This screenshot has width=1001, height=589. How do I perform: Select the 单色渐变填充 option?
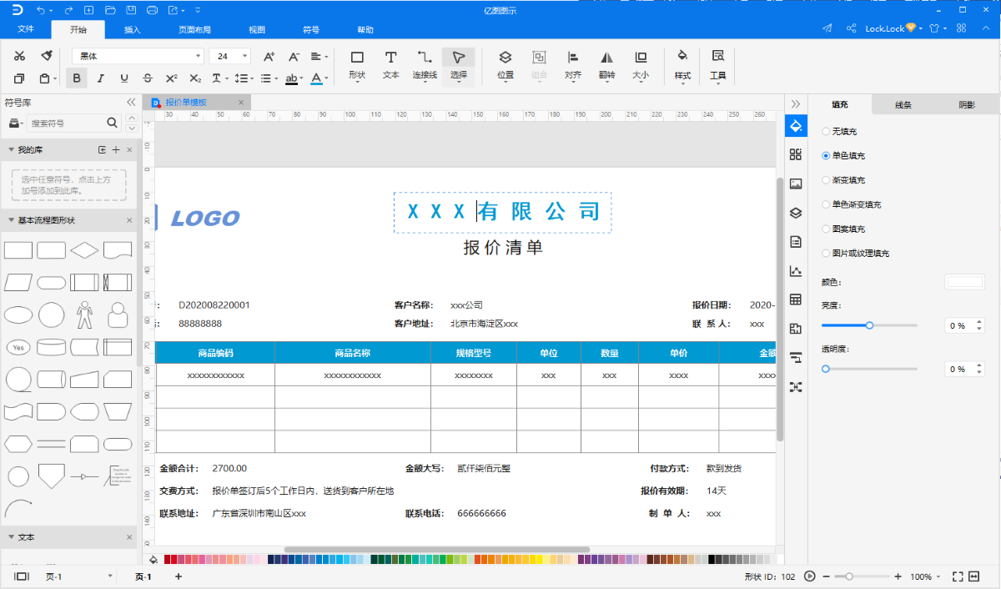coord(852,204)
